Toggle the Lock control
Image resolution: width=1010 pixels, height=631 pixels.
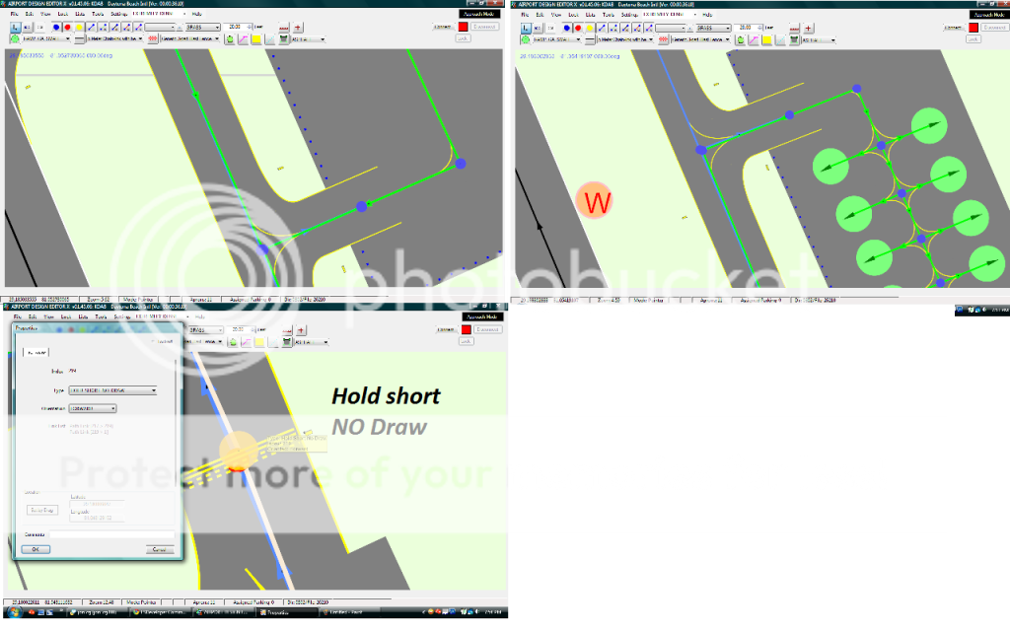[464, 37]
